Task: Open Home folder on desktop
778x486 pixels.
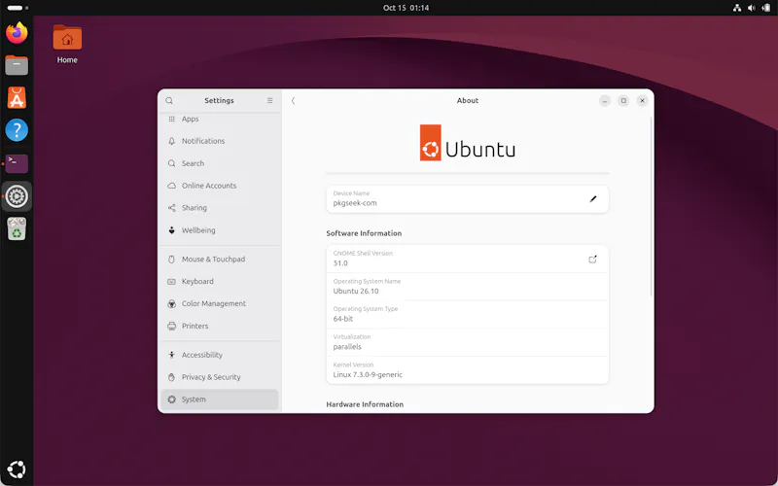Action: [x=67, y=44]
